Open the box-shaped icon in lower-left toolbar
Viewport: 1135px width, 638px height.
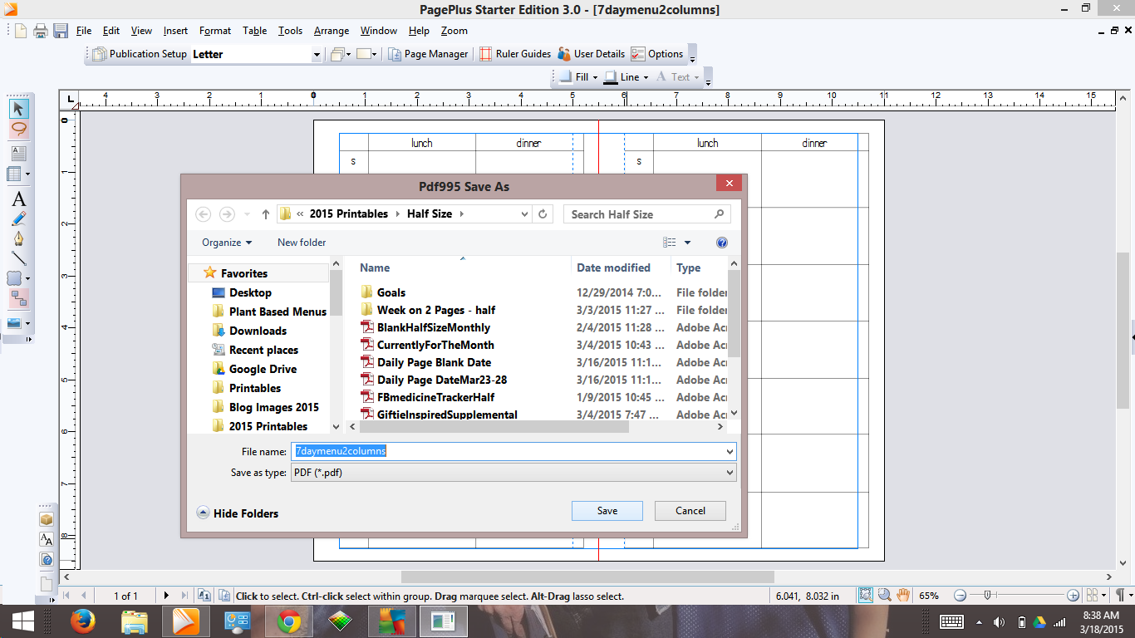click(47, 519)
